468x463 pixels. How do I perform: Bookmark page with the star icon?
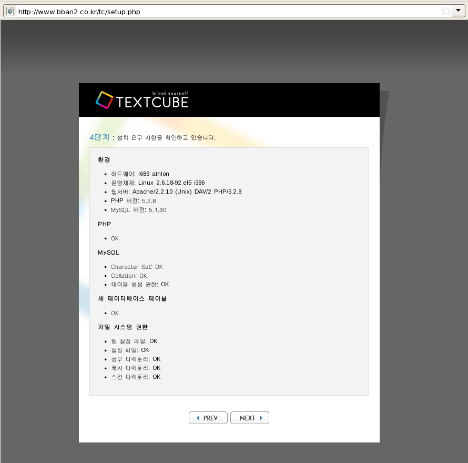(x=445, y=12)
